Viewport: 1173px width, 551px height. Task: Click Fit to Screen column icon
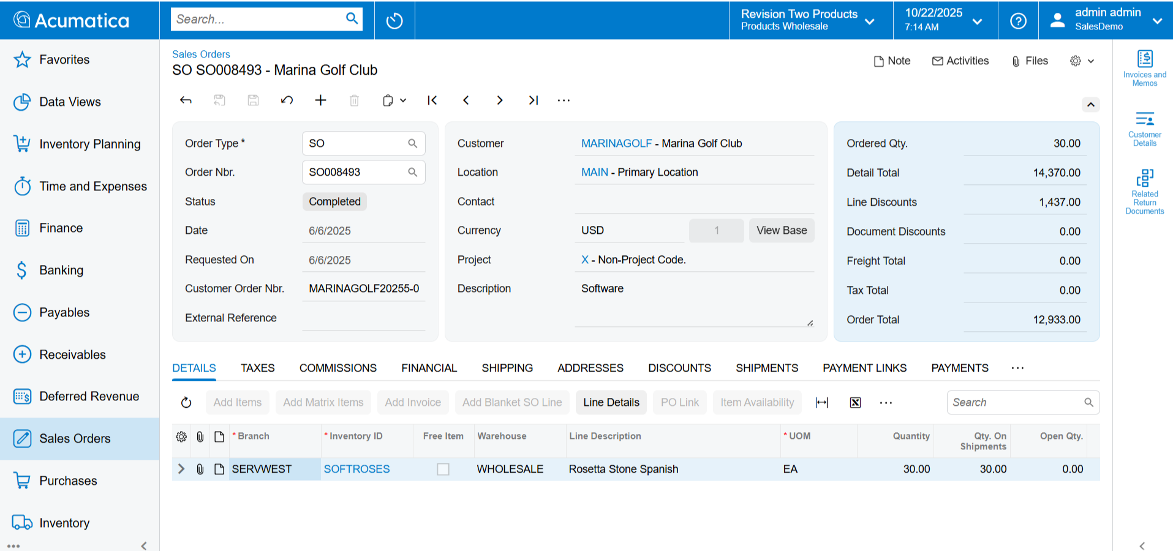click(822, 402)
